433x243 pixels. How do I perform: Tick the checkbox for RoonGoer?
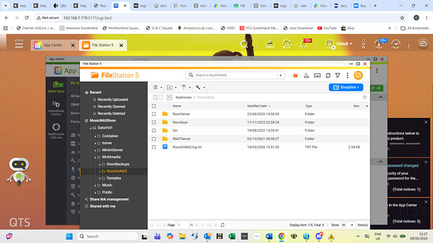154,122
